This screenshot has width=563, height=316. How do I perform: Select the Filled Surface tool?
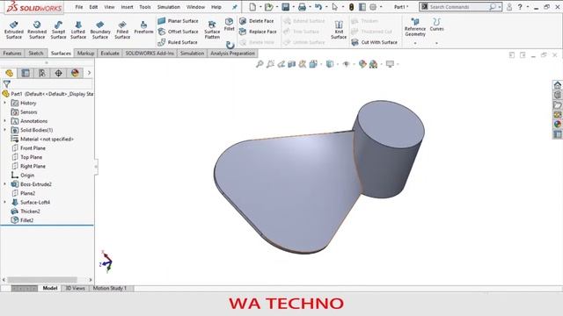click(x=122, y=29)
